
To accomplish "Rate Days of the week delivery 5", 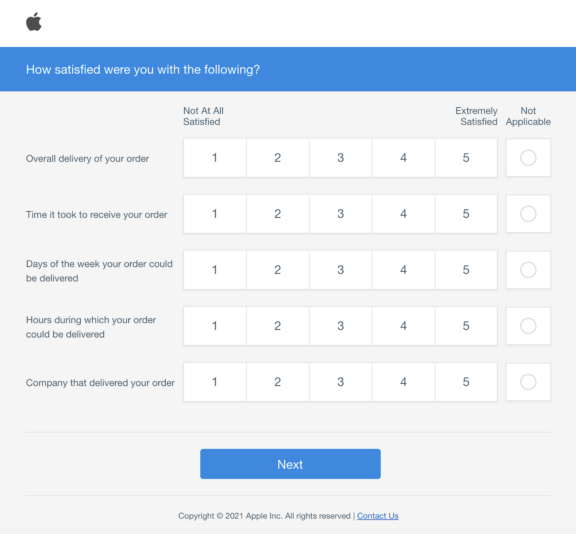I will [466, 270].
